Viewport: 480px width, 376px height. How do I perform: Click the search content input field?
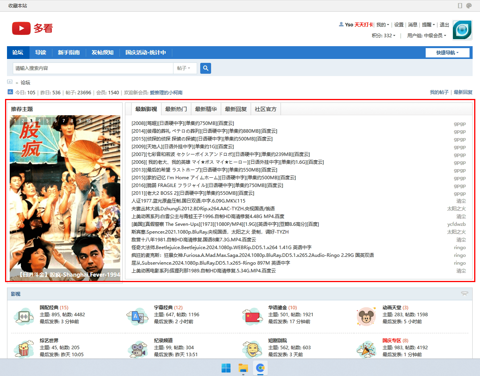[93, 68]
